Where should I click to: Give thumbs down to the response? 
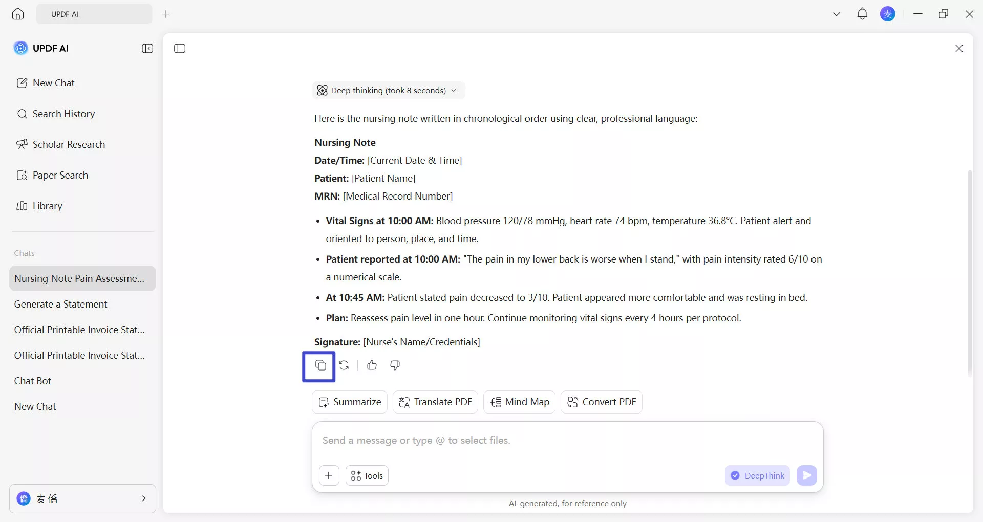pyautogui.click(x=395, y=365)
